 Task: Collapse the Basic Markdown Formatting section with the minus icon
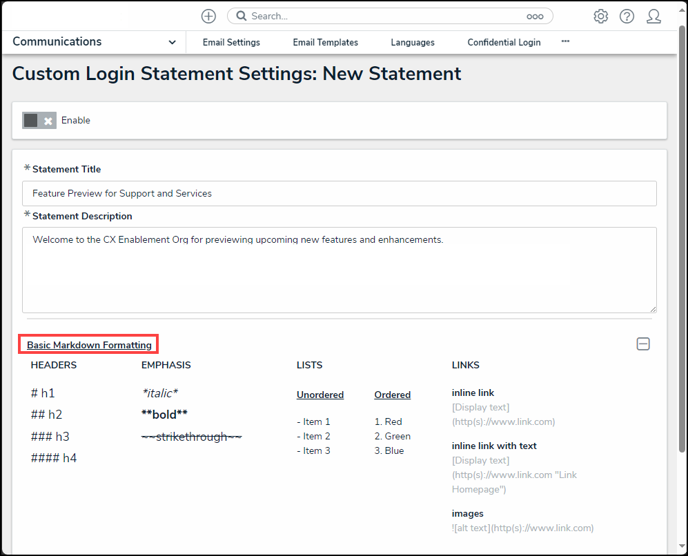(642, 344)
